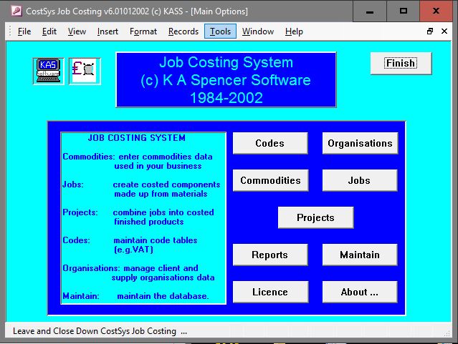The image size is (458, 344).
Task: Click the KAS Software computer icon
Action: coord(48,71)
